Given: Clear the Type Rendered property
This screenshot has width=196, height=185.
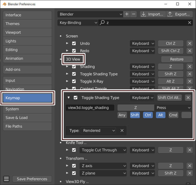Looking at the screenshot, I should pyautogui.click(x=122, y=131).
